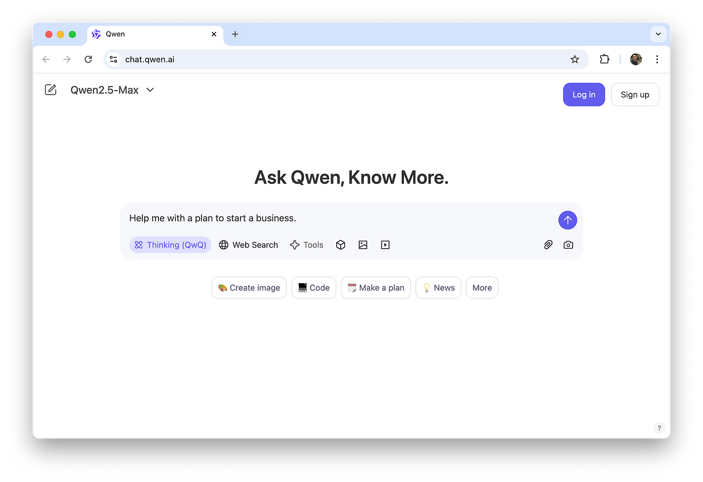Open the browser extensions puzzle icon
The image size is (703, 482).
pyautogui.click(x=604, y=59)
